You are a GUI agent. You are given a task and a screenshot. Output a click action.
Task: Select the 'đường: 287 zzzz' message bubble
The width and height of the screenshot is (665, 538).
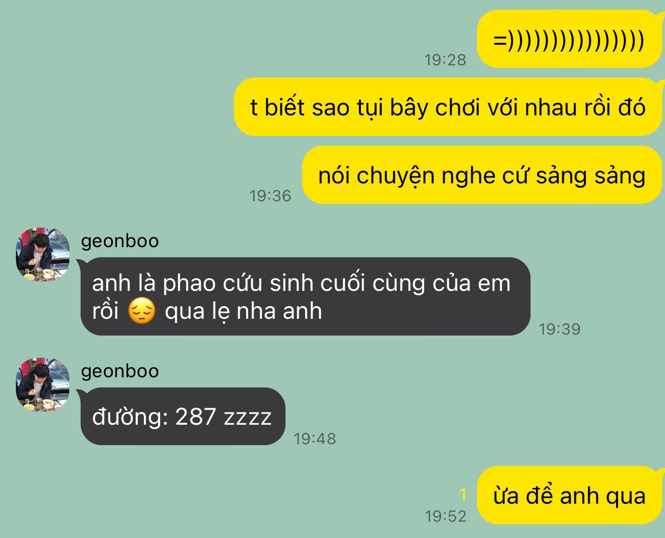click(182, 416)
